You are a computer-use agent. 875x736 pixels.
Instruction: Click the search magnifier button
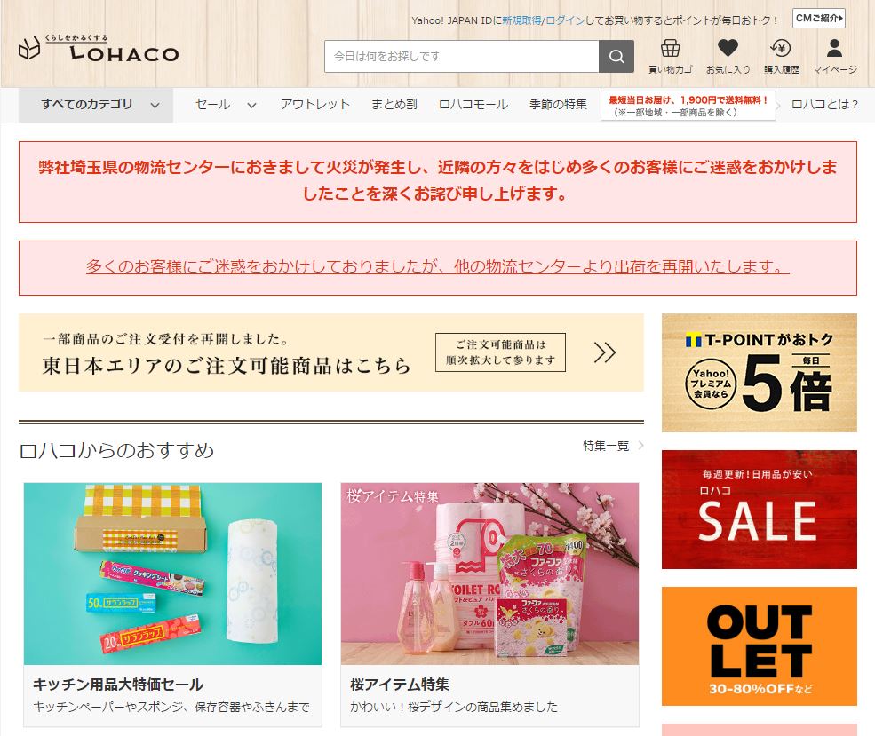pyautogui.click(x=616, y=56)
